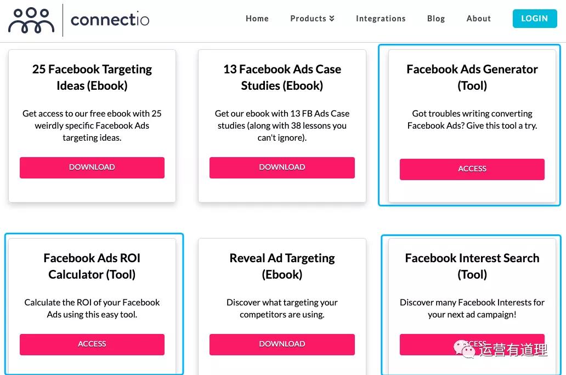Download the 25 Facebook Targeting Ideas ebook
The height and width of the screenshot is (375, 566).
[x=92, y=168]
